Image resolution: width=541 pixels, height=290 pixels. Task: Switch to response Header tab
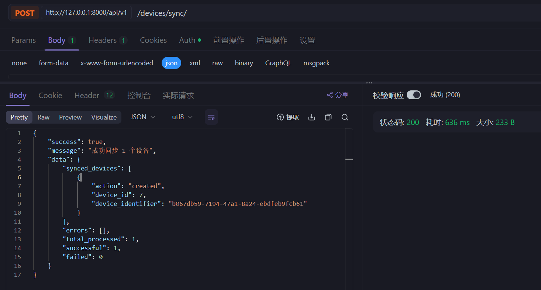coord(94,96)
